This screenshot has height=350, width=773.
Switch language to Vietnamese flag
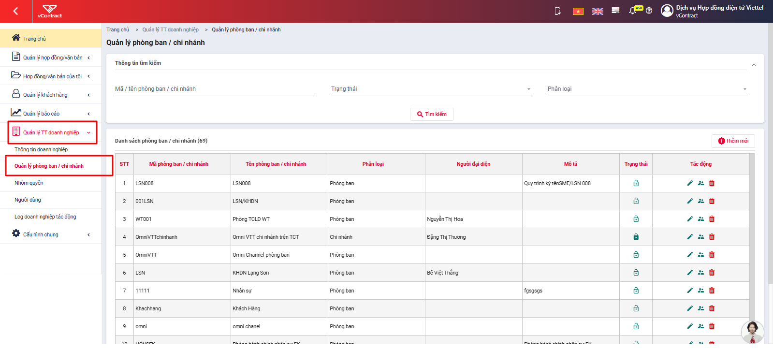tap(578, 11)
